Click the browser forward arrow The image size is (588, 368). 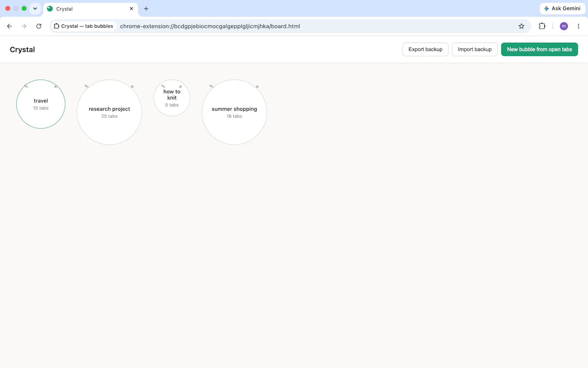[x=24, y=26]
